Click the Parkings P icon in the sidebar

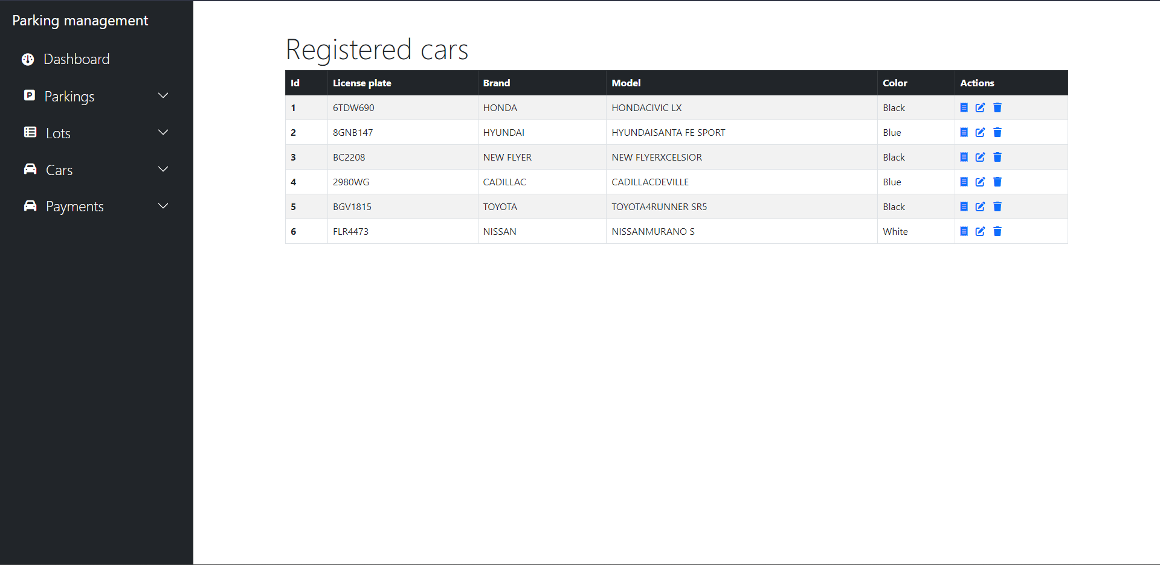[30, 95]
